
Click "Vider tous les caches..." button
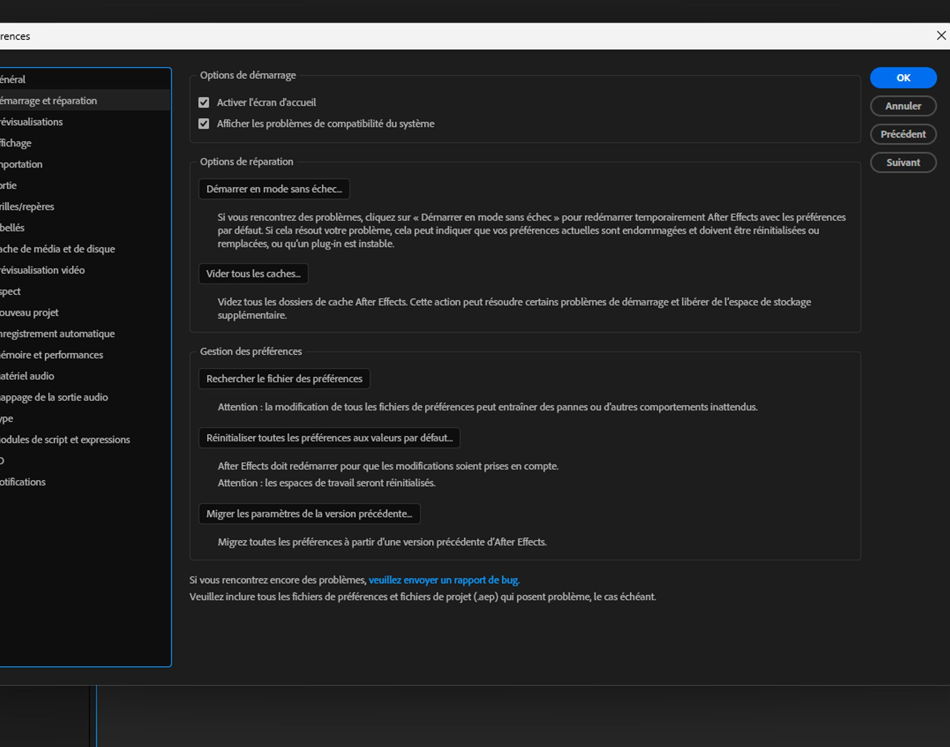click(253, 274)
